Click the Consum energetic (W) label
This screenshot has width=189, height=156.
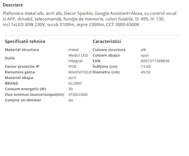coord(25,89)
